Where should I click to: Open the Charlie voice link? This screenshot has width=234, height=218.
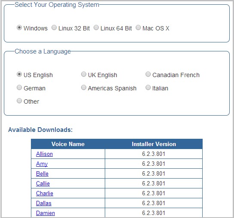tap(45, 193)
